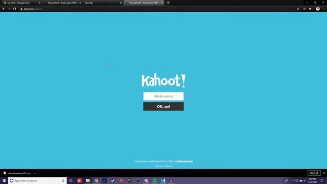
Task: Show hidden system tray icons
Action: tap(293, 180)
